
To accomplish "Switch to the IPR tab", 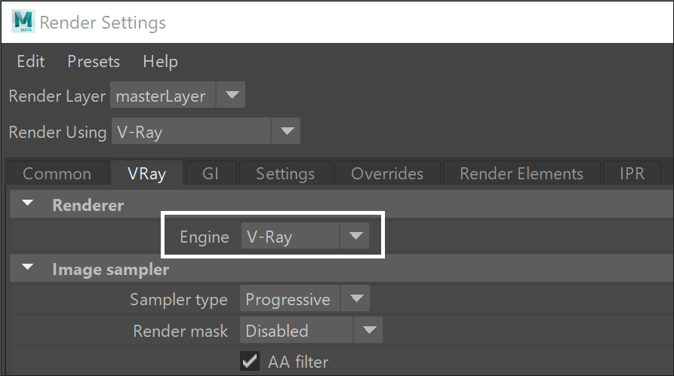I will point(632,173).
